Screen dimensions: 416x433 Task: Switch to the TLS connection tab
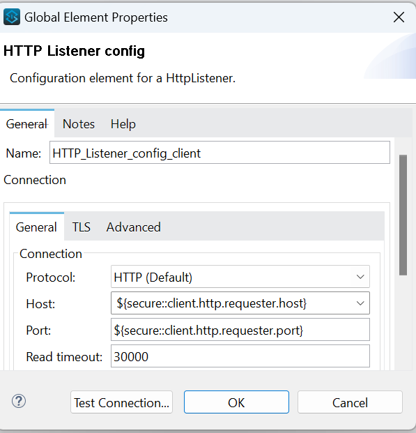81,227
